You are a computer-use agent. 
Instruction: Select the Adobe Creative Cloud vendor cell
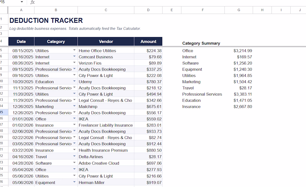pyautogui.click(x=106, y=163)
